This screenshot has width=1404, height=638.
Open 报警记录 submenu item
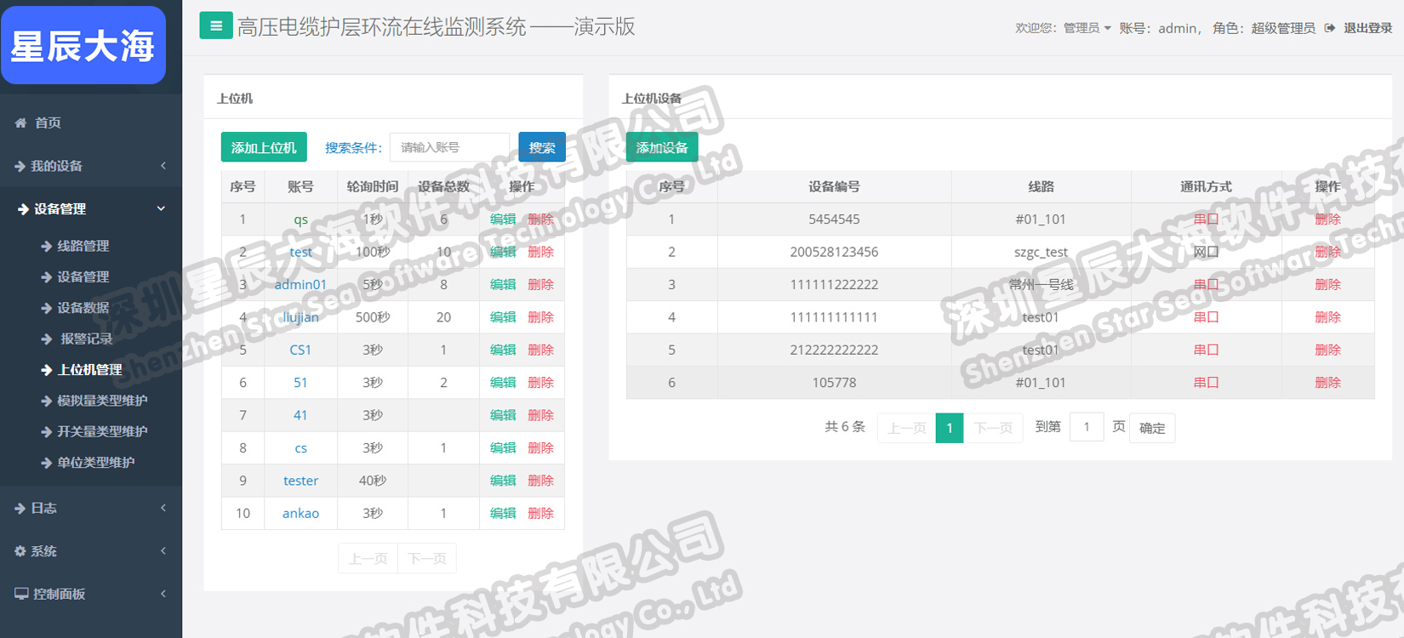tap(86, 339)
